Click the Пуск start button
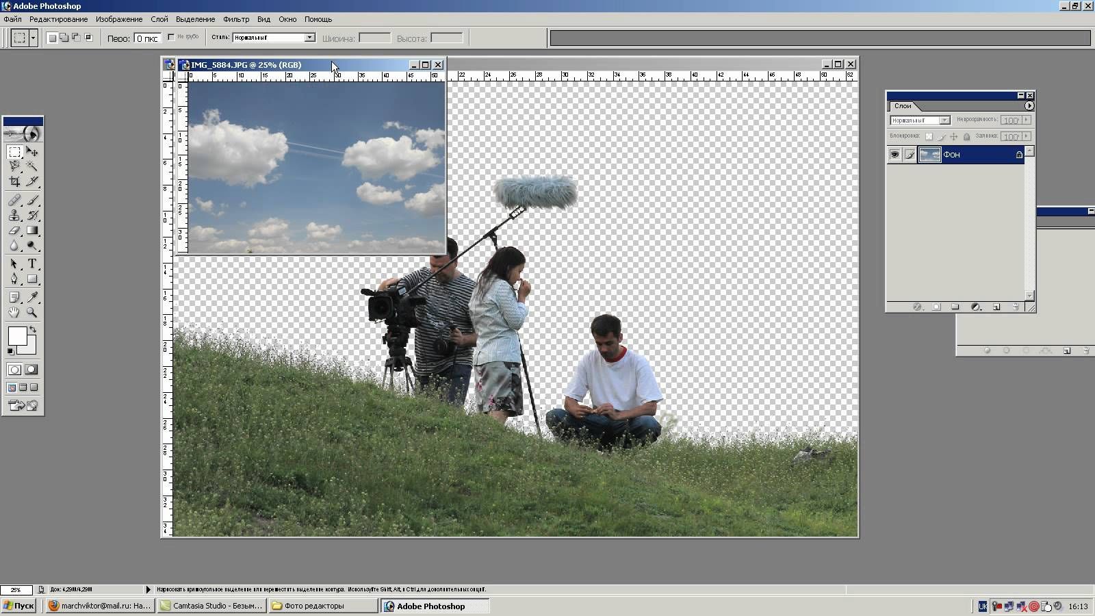Image resolution: width=1095 pixels, height=616 pixels. [x=18, y=606]
